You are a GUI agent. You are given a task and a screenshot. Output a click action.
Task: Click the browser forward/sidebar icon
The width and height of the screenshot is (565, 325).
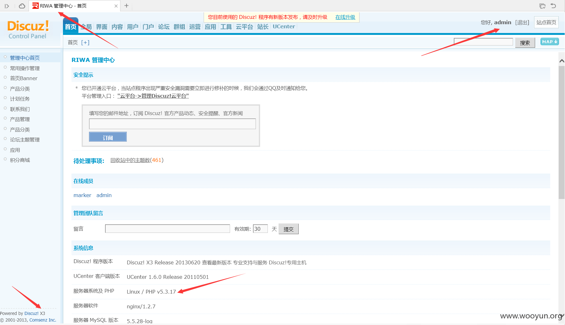coord(7,6)
